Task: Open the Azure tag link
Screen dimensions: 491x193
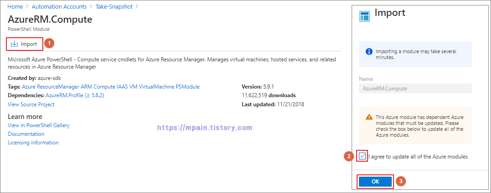Action: 29,86
